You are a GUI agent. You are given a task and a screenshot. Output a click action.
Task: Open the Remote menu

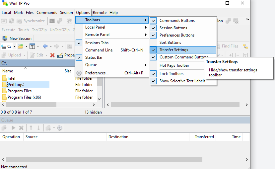click(100, 13)
